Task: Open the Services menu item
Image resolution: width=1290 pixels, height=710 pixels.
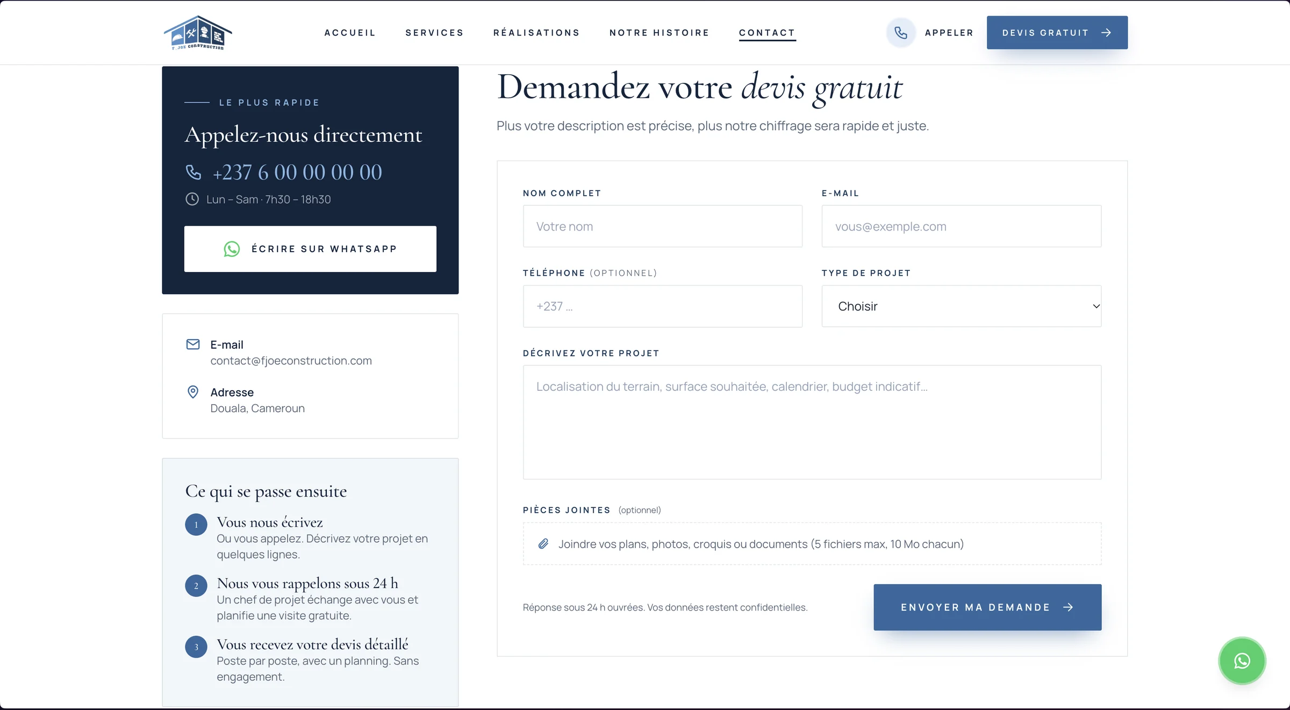Action: coord(434,33)
